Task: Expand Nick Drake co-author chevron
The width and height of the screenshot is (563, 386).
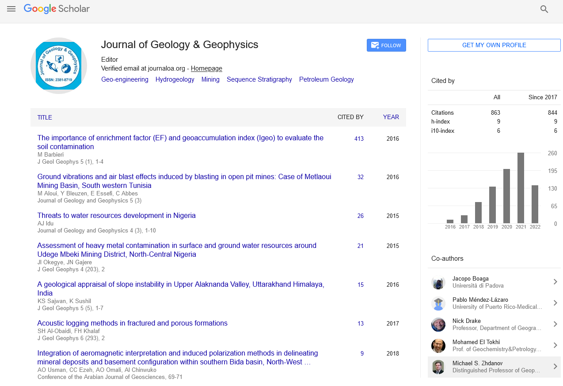Action: pyautogui.click(x=555, y=324)
